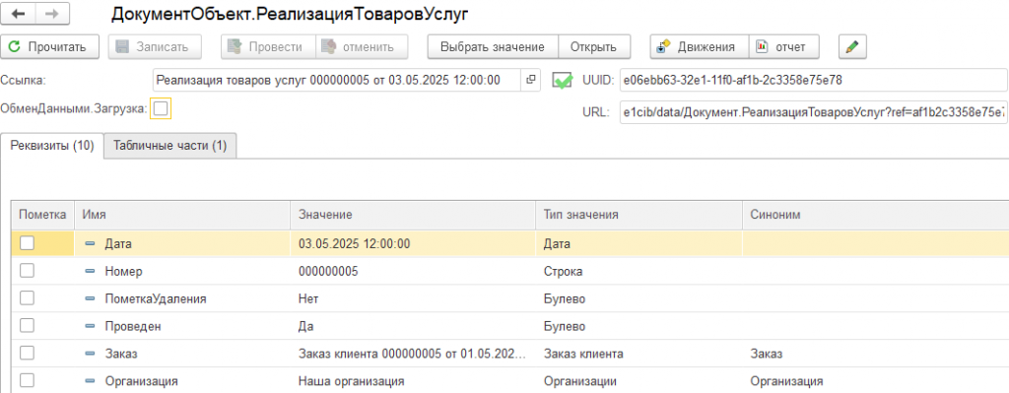
Task: Click the Прочитать refresh button
Action: [x=49, y=46]
